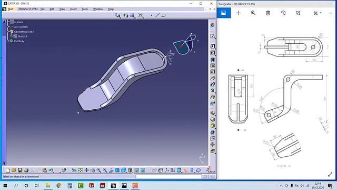Pick the Groove tool in the right toolbar
The width and height of the screenshot is (337, 190).
click(212, 65)
